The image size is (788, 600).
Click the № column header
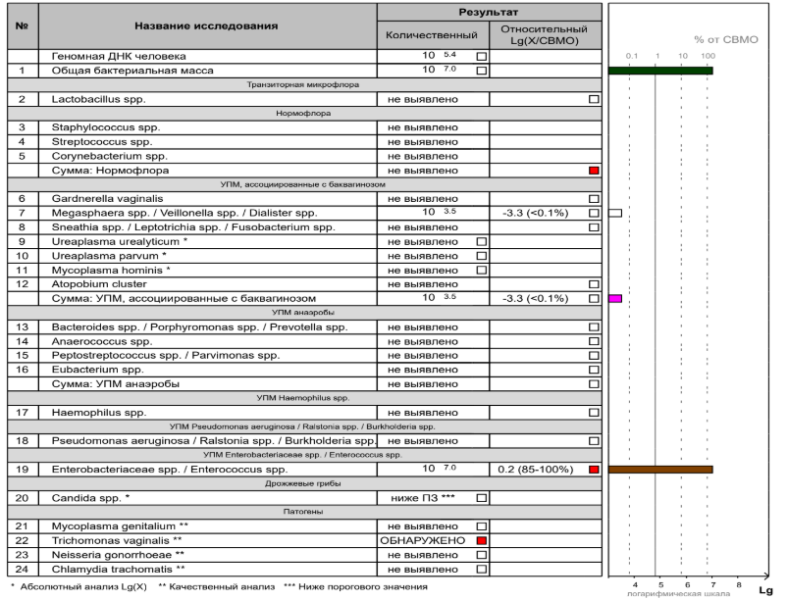(23, 26)
